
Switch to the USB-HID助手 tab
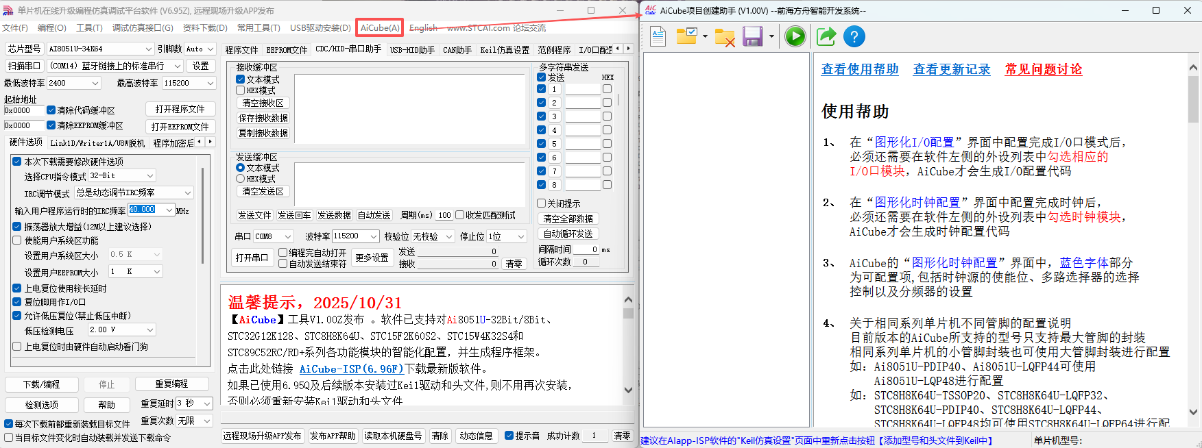[412, 50]
